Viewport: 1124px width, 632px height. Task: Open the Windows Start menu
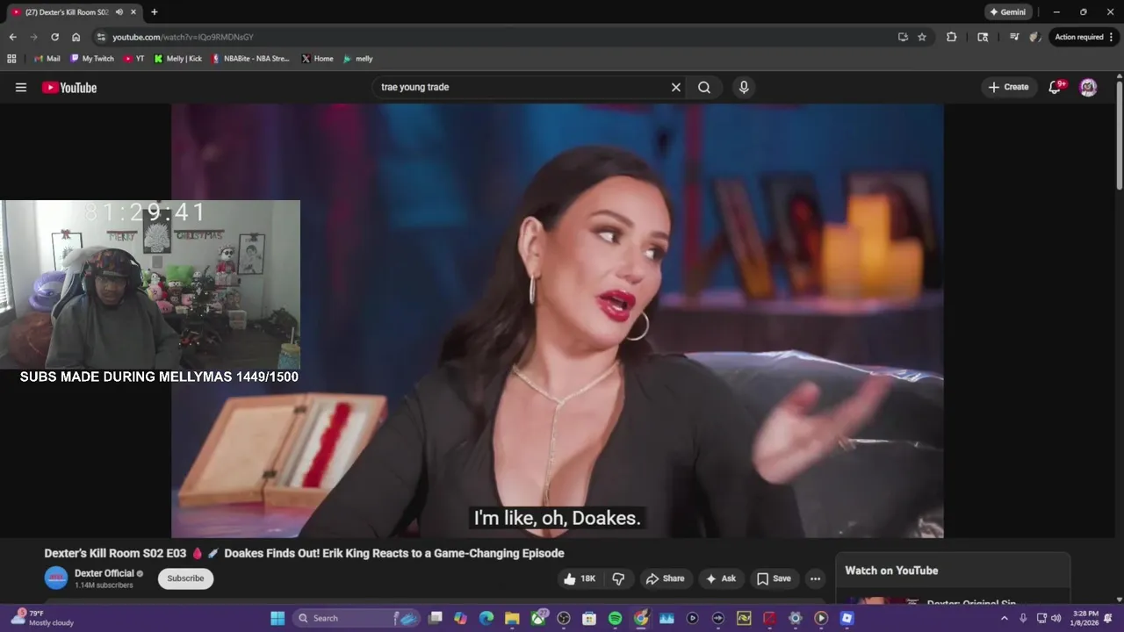[277, 618]
